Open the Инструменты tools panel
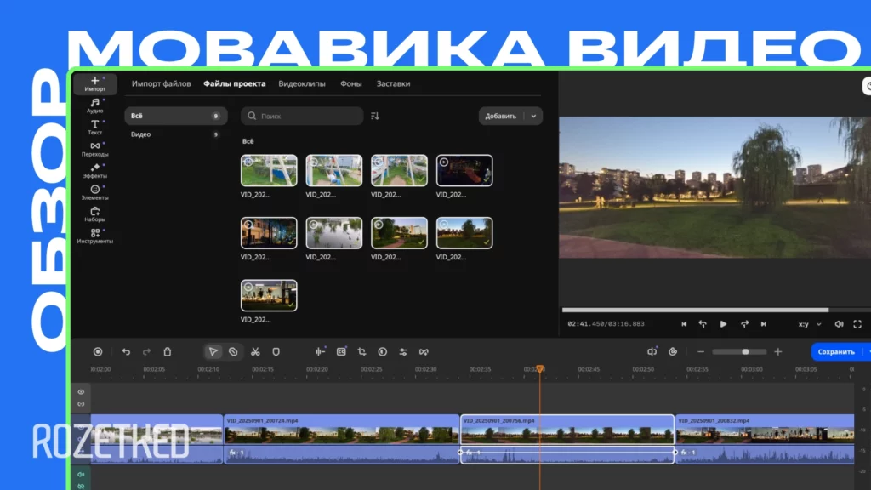 click(x=94, y=236)
